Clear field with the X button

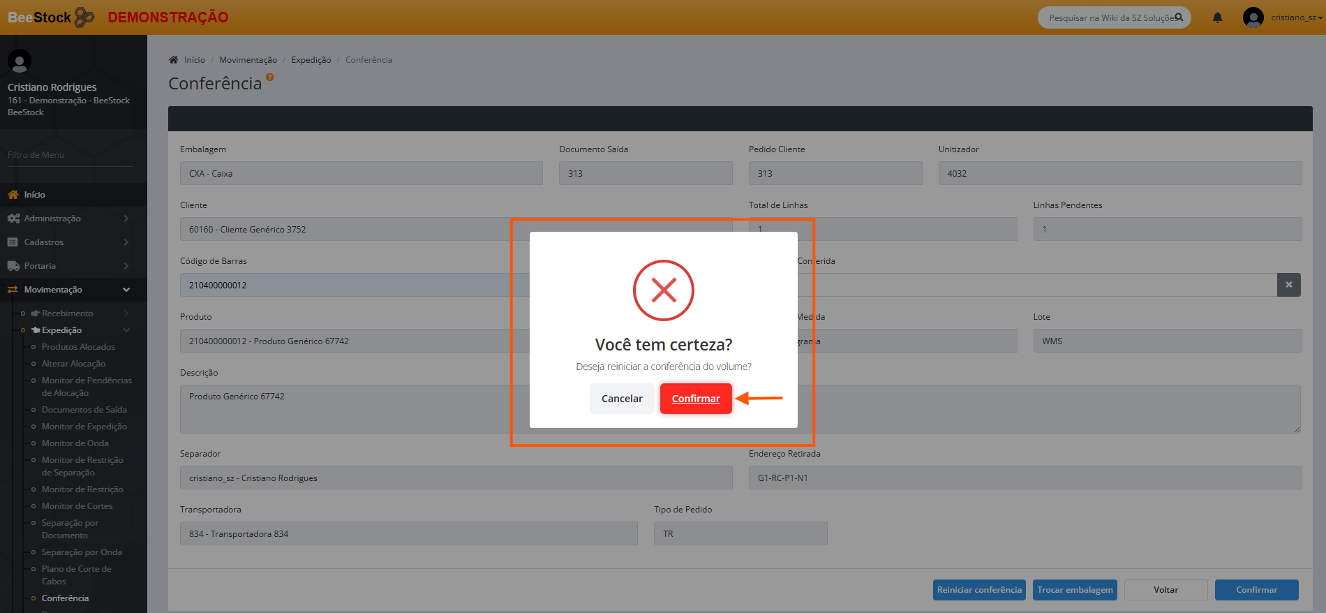click(1288, 285)
